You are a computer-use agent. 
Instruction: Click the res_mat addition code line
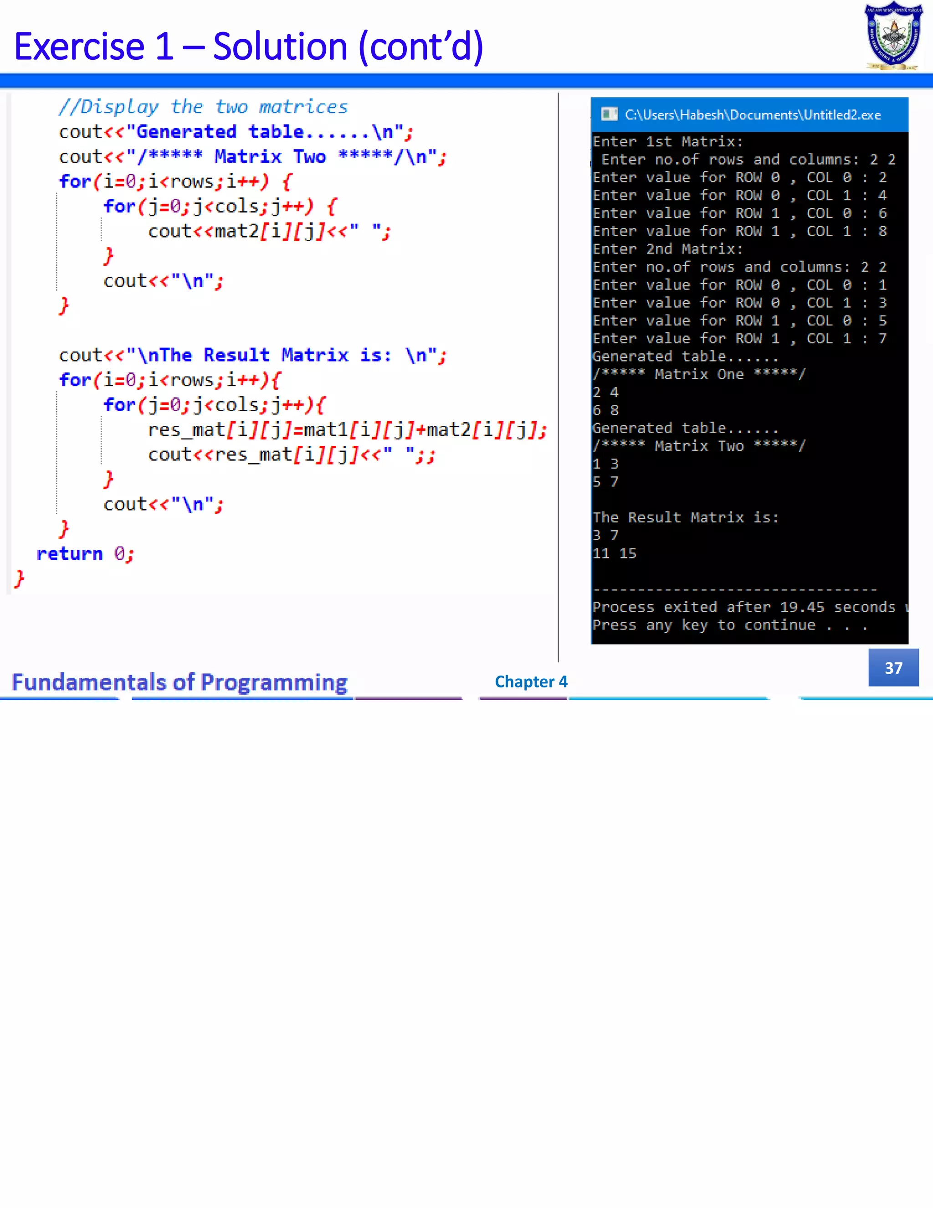point(347,430)
